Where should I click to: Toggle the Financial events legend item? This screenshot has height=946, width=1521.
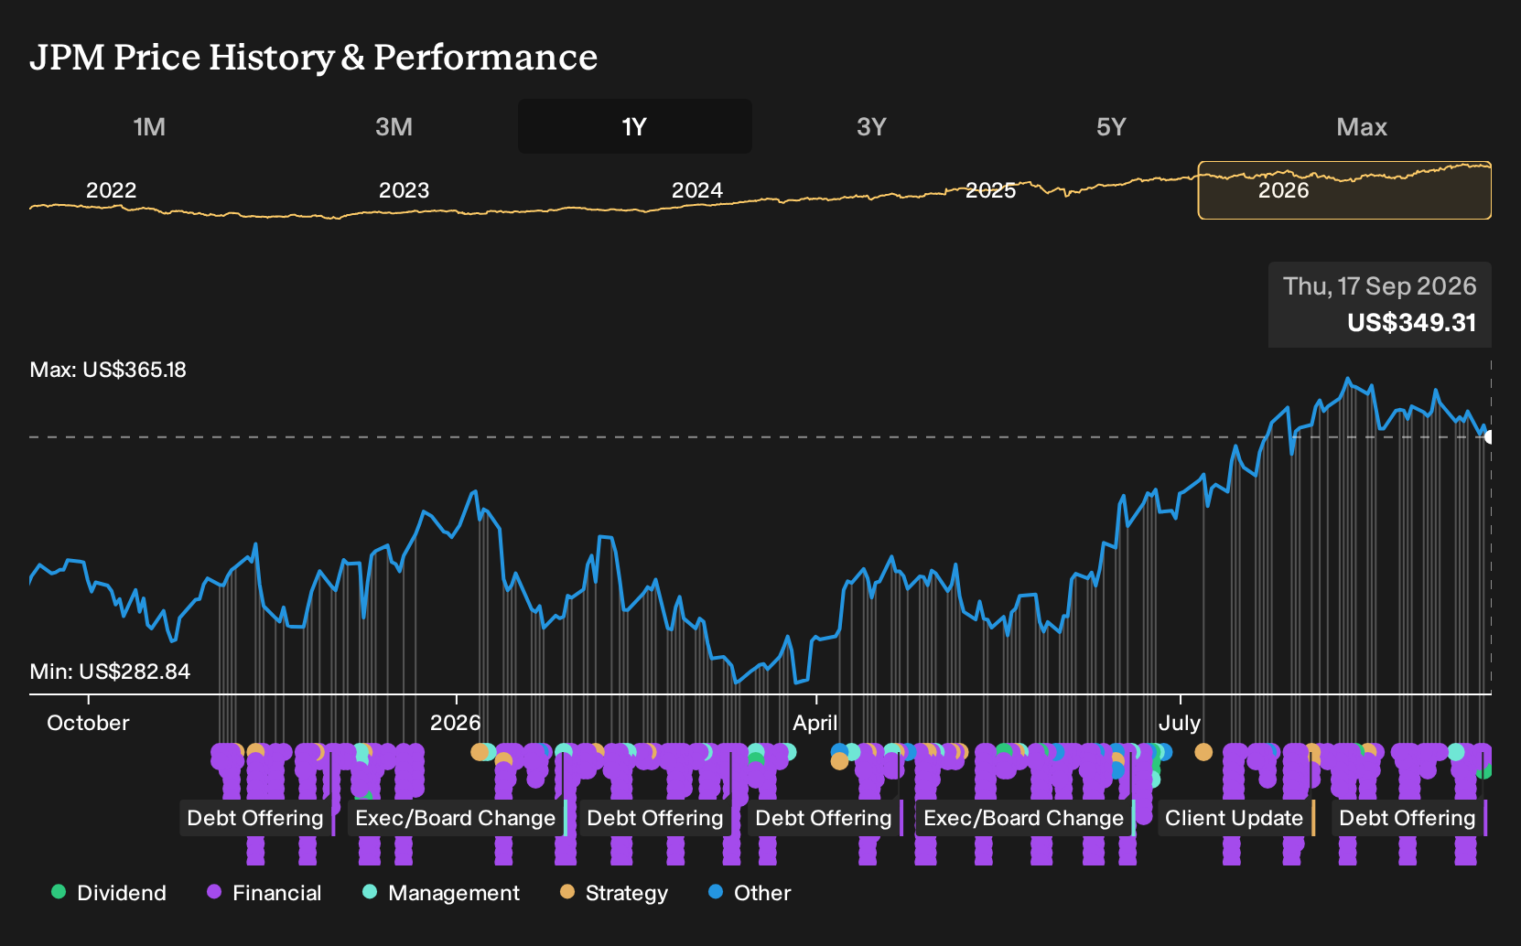coord(264,893)
